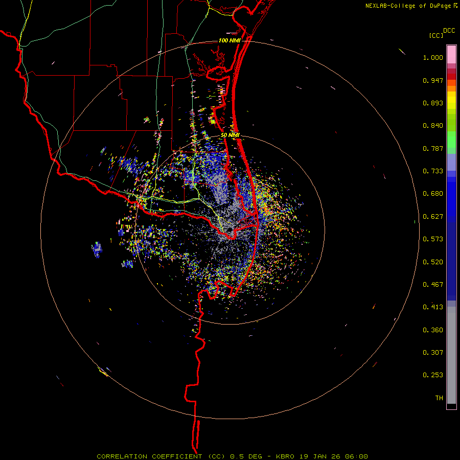Click the gray bottom segment of color bar
This screenshot has height=460, width=460.
(451, 355)
